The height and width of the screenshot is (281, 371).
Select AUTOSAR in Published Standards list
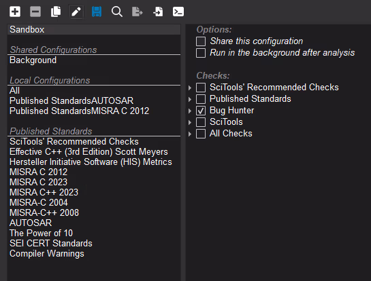tap(94, 223)
